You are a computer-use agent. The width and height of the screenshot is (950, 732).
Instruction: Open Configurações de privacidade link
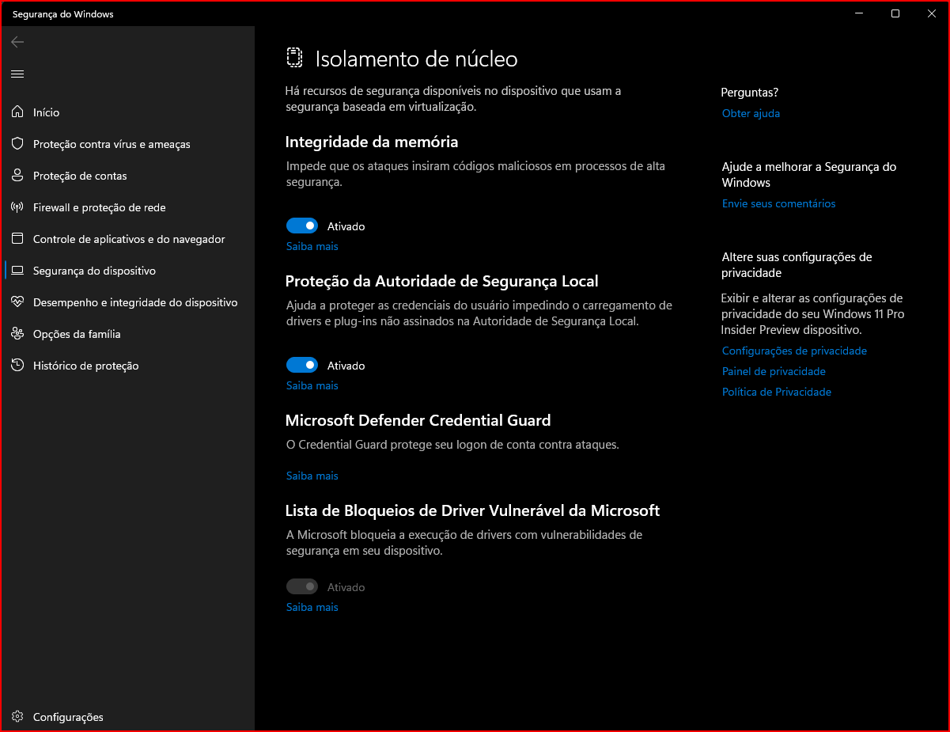click(x=794, y=351)
